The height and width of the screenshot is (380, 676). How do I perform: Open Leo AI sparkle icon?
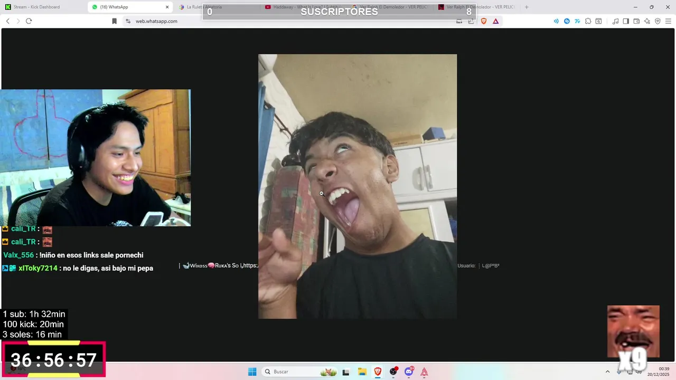[647, 21]
